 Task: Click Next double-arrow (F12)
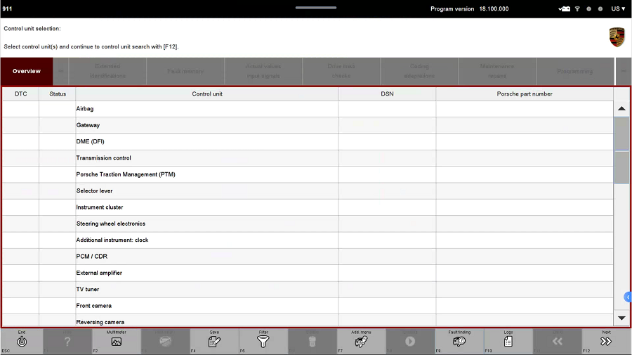click(606, 342)
